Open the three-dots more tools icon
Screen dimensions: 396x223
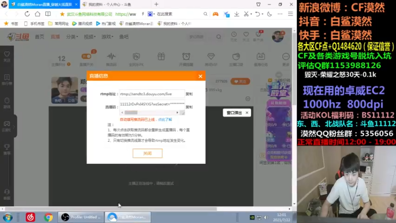click(280, 14)
